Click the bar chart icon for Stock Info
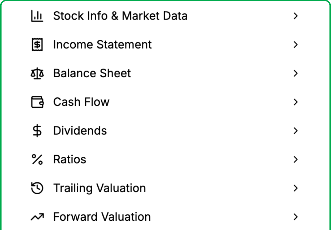The width and height of the screenshot is (331, 230). [x=37, y=16]
